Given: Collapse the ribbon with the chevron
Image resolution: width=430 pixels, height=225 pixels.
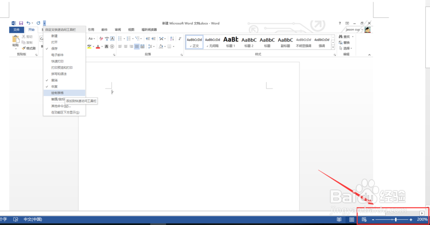Looking at the screenshot, I should coord(369,55).
